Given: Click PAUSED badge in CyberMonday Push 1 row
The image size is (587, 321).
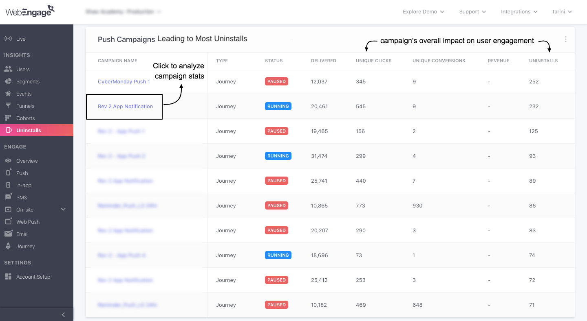Looking at the screenshot, I should point(277,81).
